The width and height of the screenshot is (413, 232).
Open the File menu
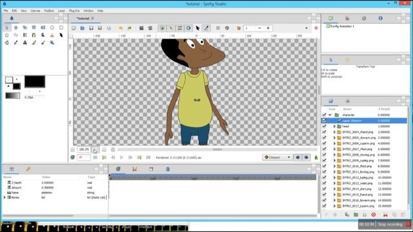click(x=6, y=11)
